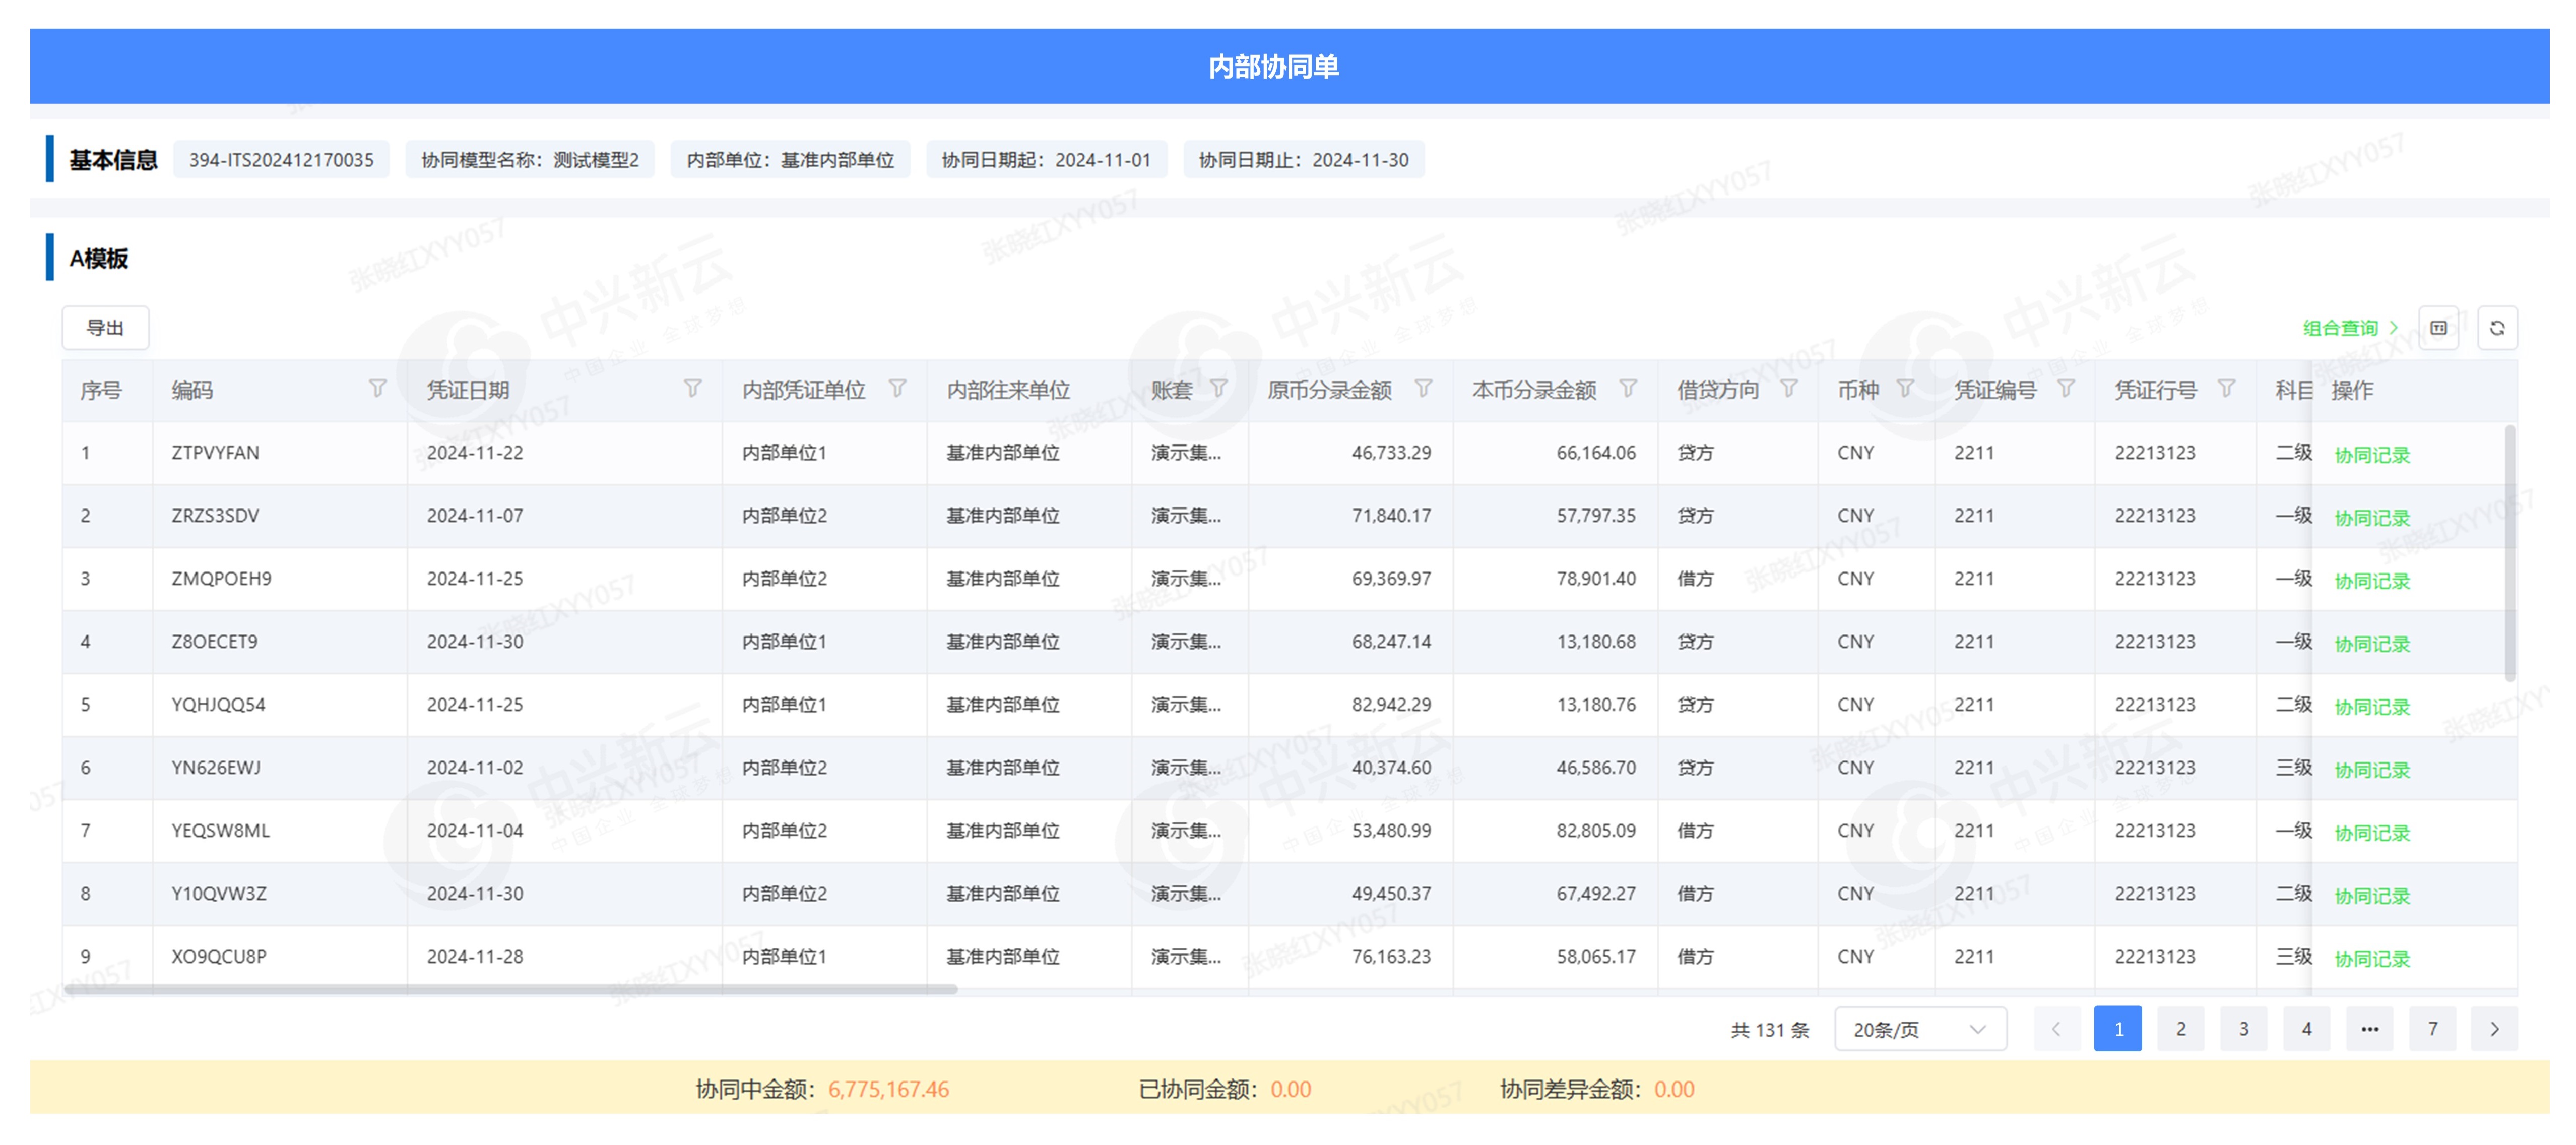Screen dimensions: 2576x1145
Task: Go to page 2
Action: 2181,1029
